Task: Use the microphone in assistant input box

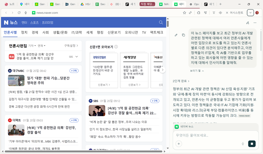Action: [243, 144]
